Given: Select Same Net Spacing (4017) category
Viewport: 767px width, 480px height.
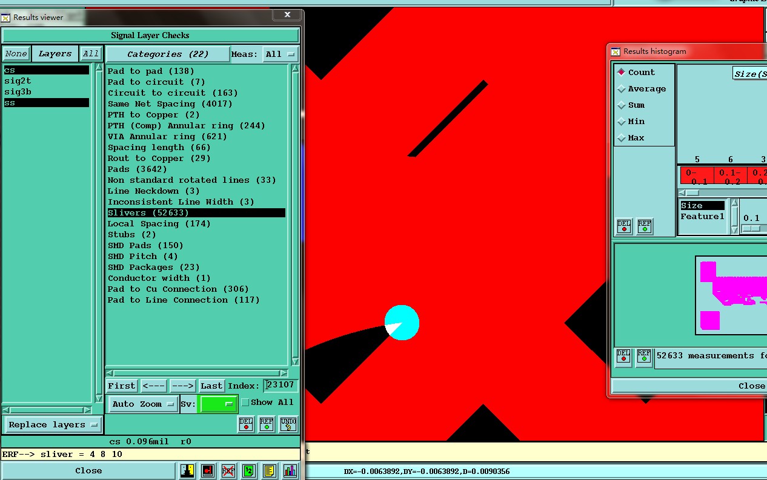Looking at the screenshot, I should [196, 104].
